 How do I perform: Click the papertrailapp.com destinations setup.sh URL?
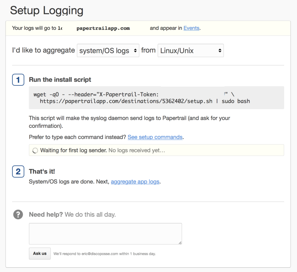coord(126,101)
